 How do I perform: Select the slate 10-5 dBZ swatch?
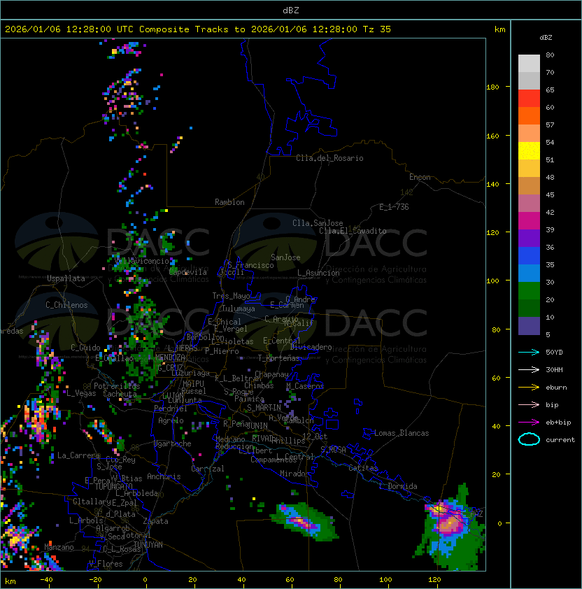[529, 326]
